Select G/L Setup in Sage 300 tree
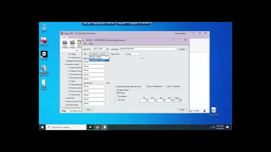 pos(72,54)
